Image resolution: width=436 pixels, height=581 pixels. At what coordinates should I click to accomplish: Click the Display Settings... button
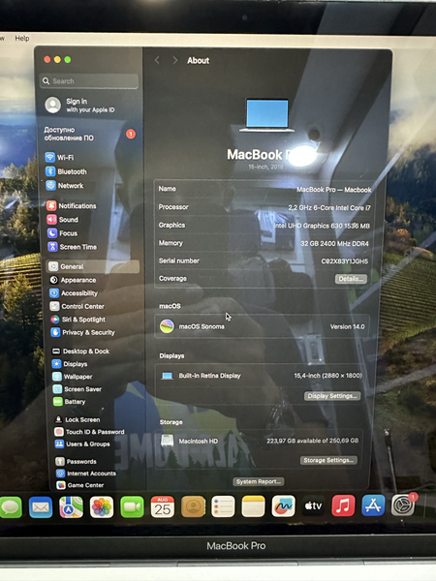coord(332,396)
